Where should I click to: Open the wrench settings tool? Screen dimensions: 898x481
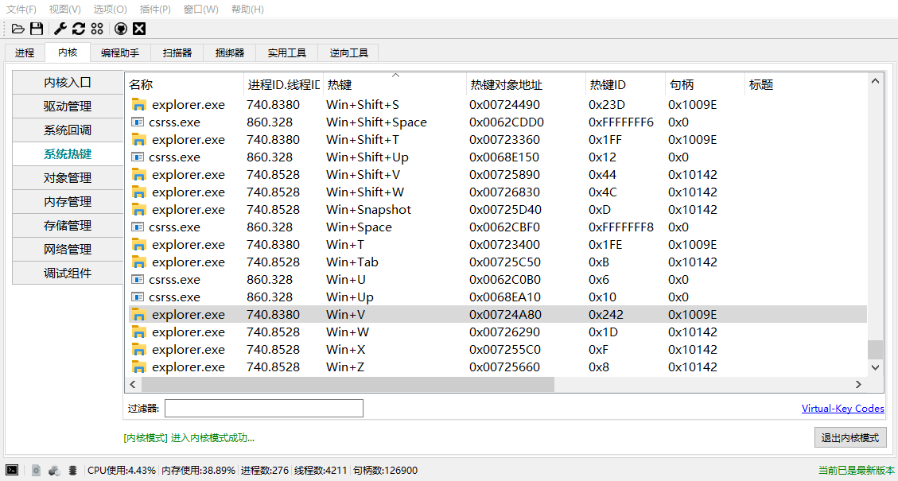click(x=60, y=29)
